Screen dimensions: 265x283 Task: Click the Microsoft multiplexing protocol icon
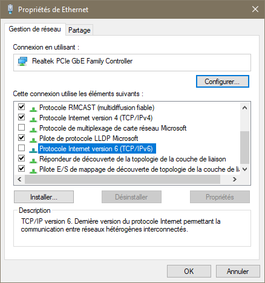click(33, 129)
